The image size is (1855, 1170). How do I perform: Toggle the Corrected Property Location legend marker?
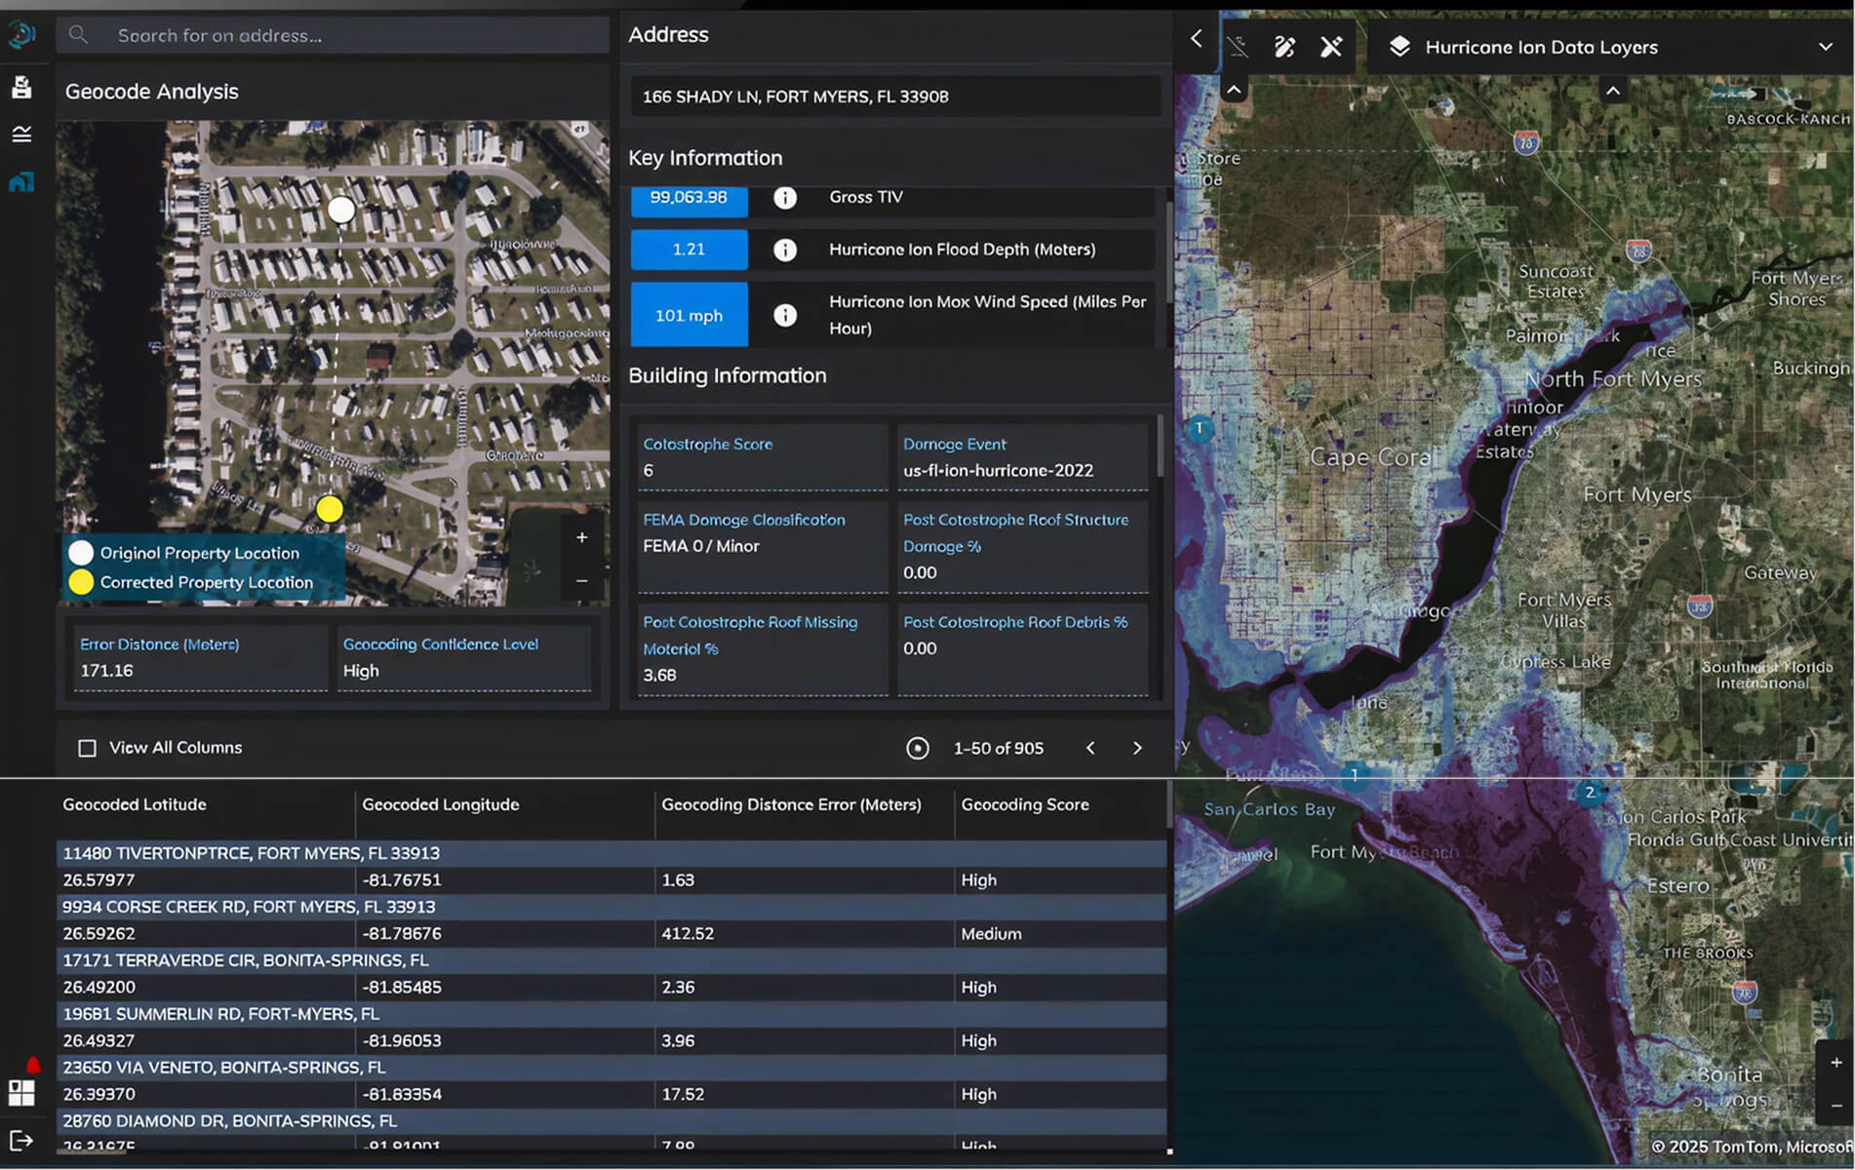tap(82, 582)
